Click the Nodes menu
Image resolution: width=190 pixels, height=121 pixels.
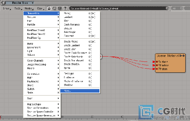[29, 8]
